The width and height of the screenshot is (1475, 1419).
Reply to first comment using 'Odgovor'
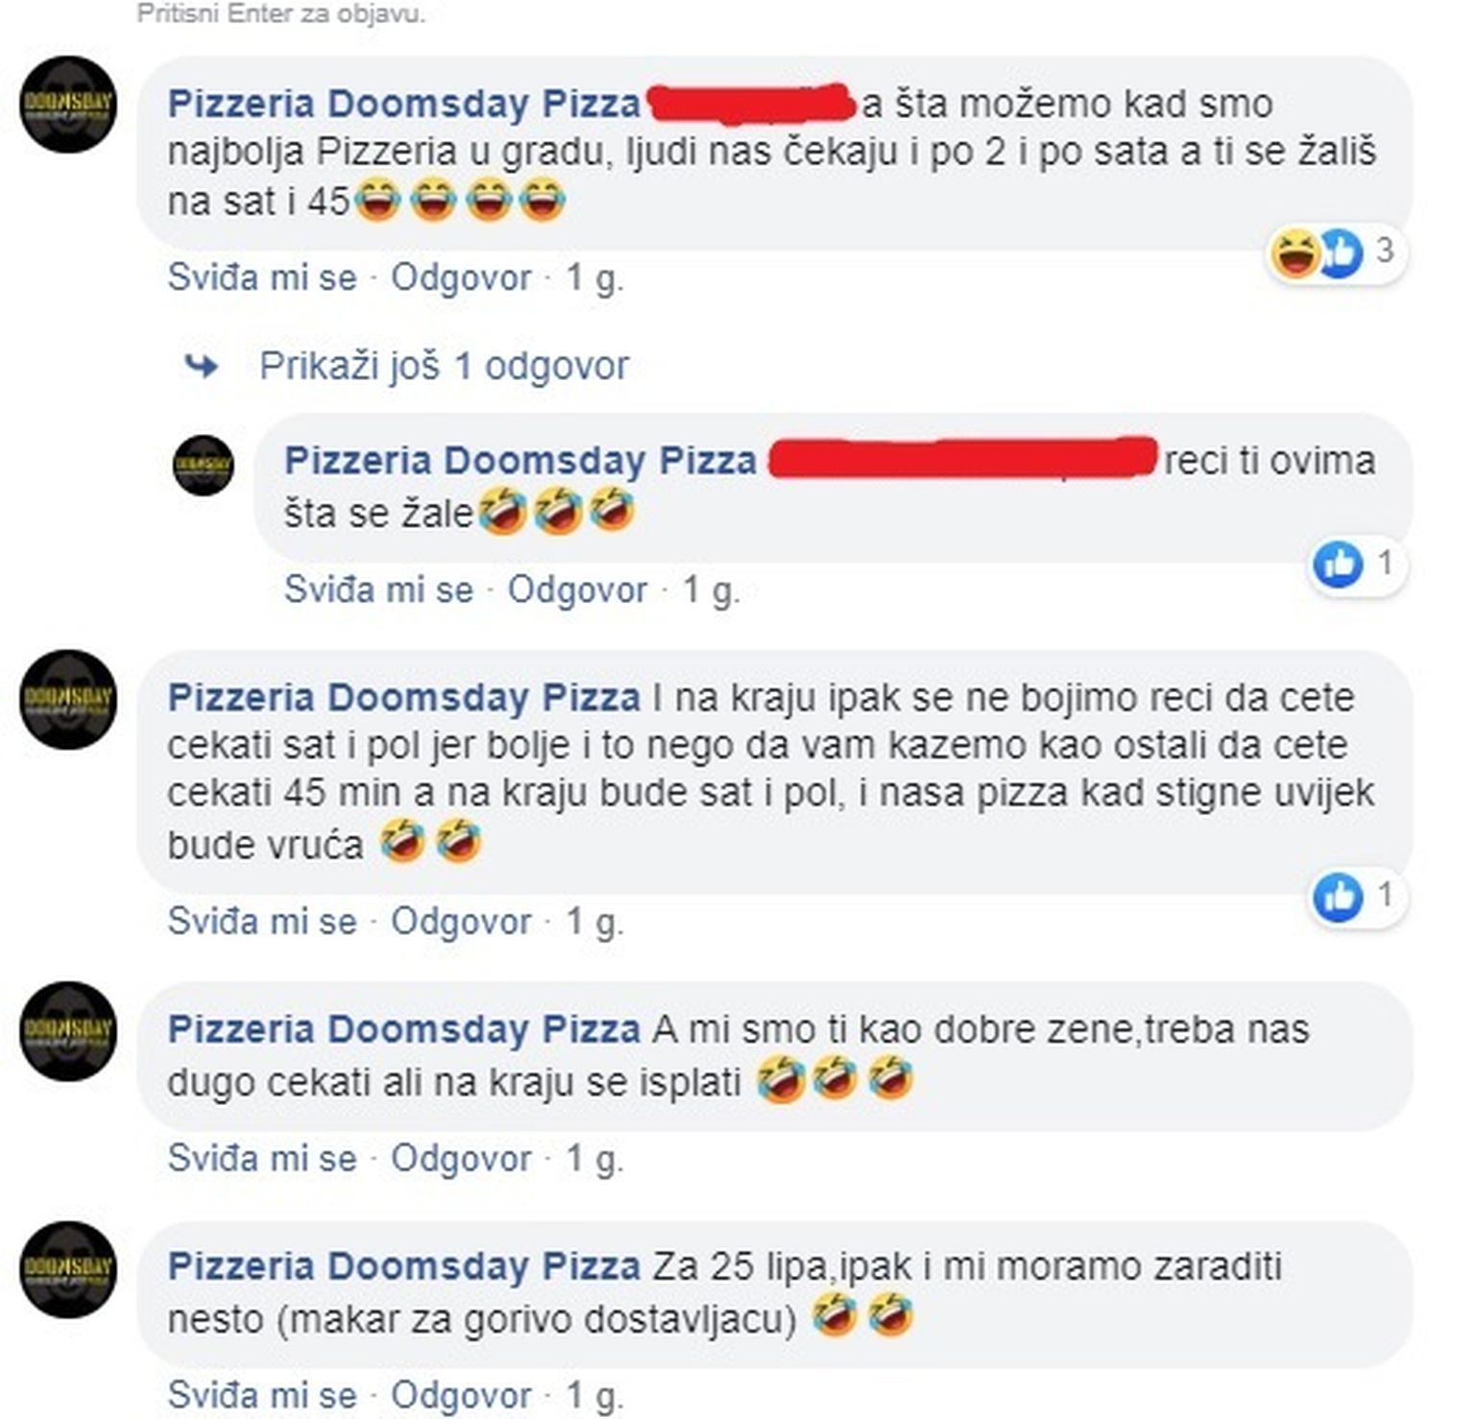[461, 277]
